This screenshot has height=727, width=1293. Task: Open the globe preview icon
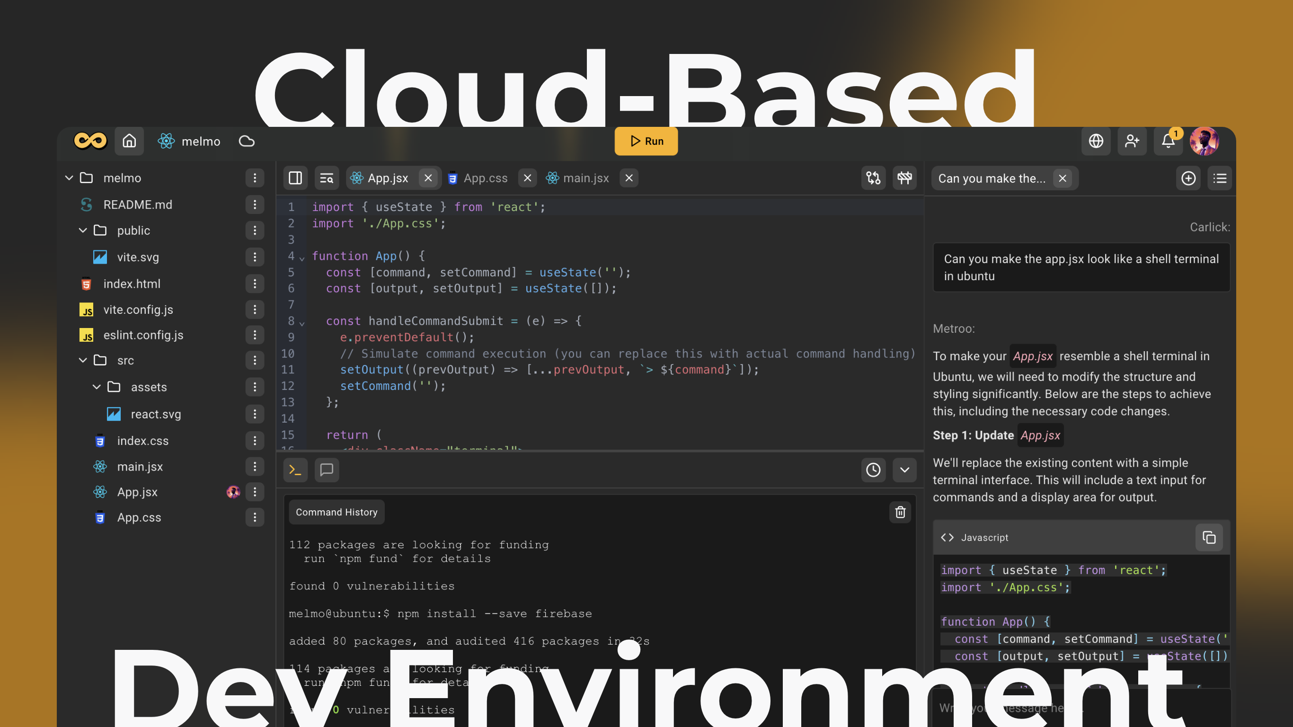pos(1096,141)
